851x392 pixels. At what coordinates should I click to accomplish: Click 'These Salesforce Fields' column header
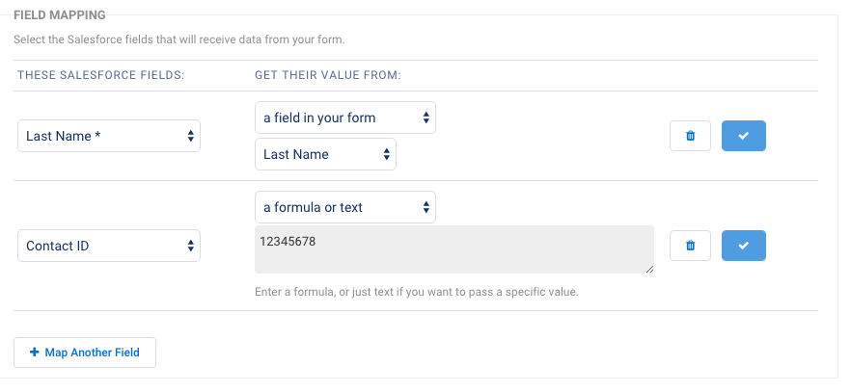[x=101, y=75]
